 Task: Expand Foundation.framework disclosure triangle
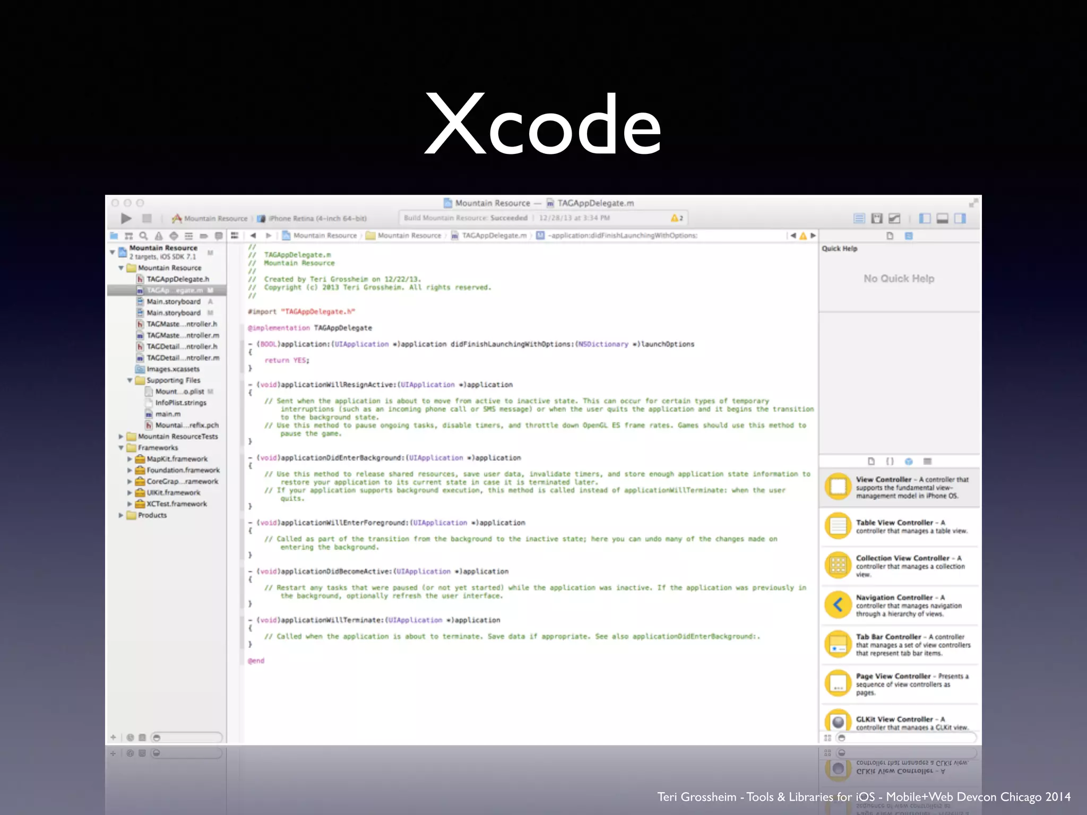coord(130,470)
